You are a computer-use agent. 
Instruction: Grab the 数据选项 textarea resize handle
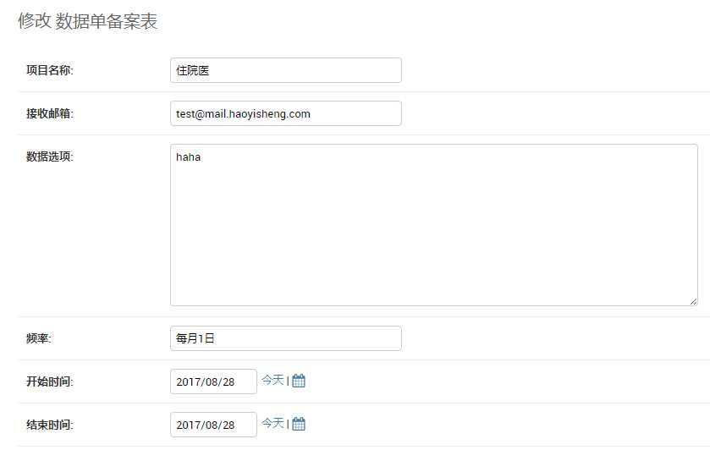point(693,301)
